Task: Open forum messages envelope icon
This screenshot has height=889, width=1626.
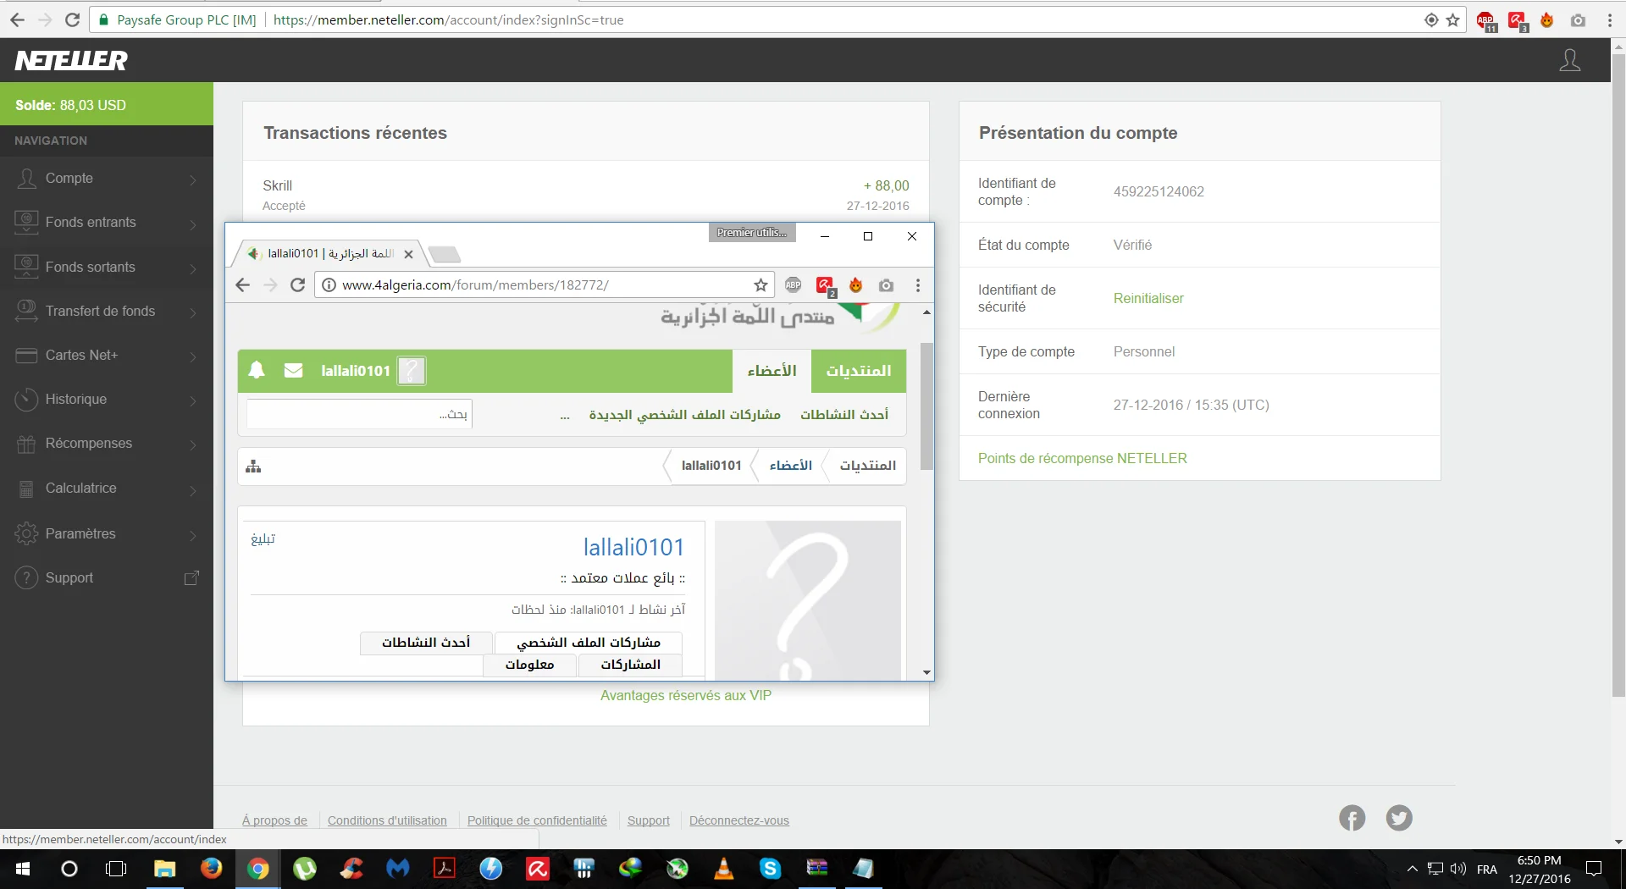Action: pyautogui.click(x=294, y=370)
